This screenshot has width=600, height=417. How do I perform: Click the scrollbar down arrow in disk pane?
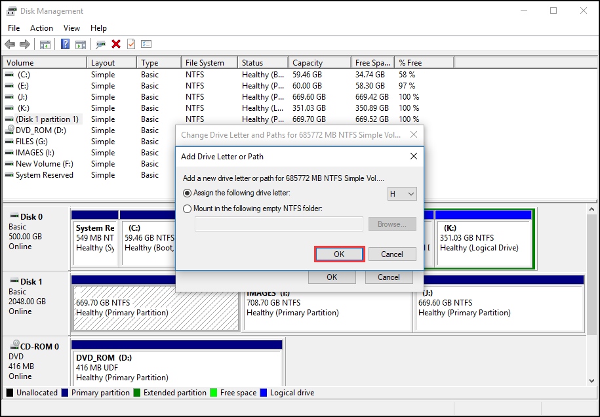tap(591, 381)
